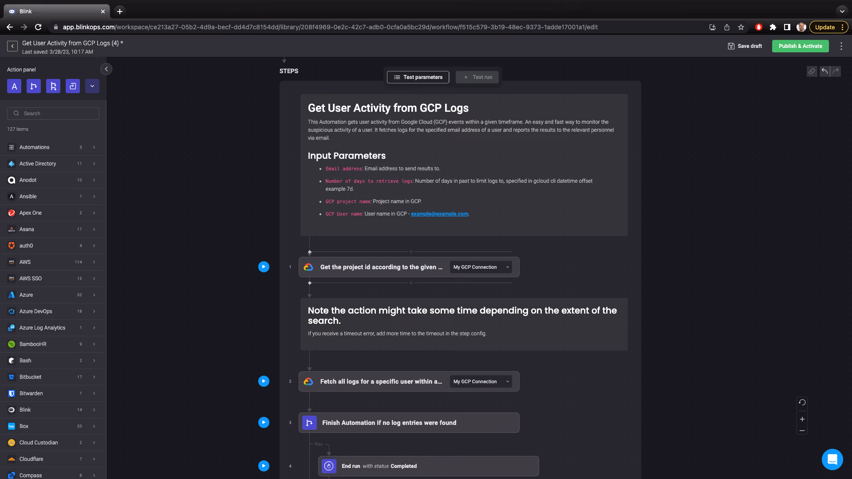852x479 pixels.
Task: Toggle browser side panel icon
Action: click(x=787, y=27)
